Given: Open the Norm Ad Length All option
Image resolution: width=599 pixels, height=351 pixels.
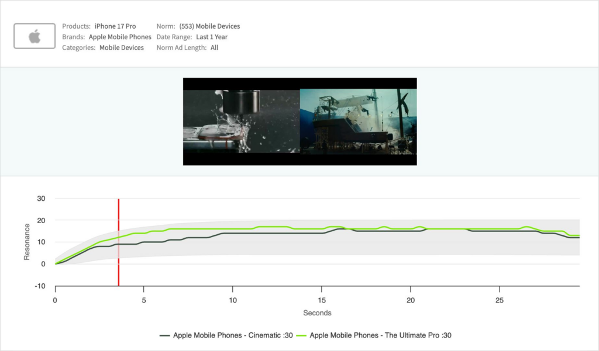Looking at the screenshot, I should 214,48.
